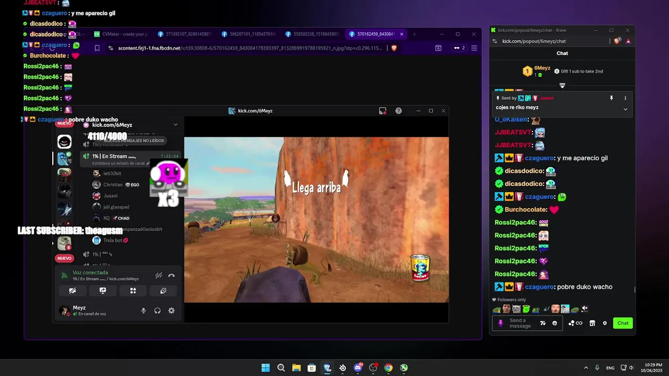The width and height of the screenshot is (669, 376).
Task: Click Burchocolate username in Kick chat
Action: [x=526, y=209]
